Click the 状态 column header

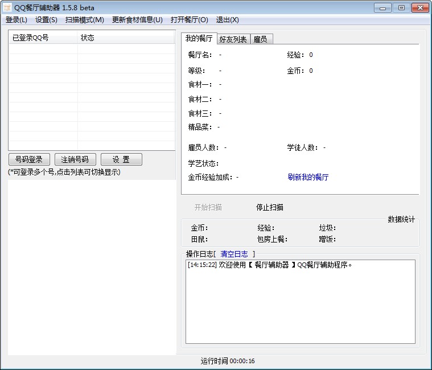(125, 38)
